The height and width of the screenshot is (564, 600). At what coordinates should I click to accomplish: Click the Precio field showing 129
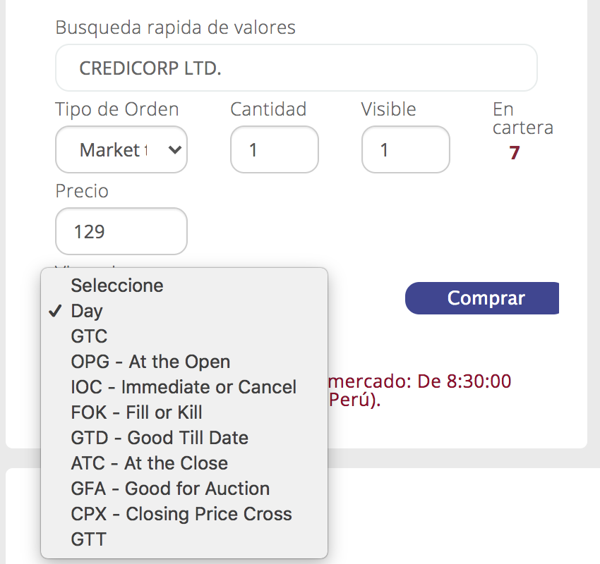click(121, 231)
